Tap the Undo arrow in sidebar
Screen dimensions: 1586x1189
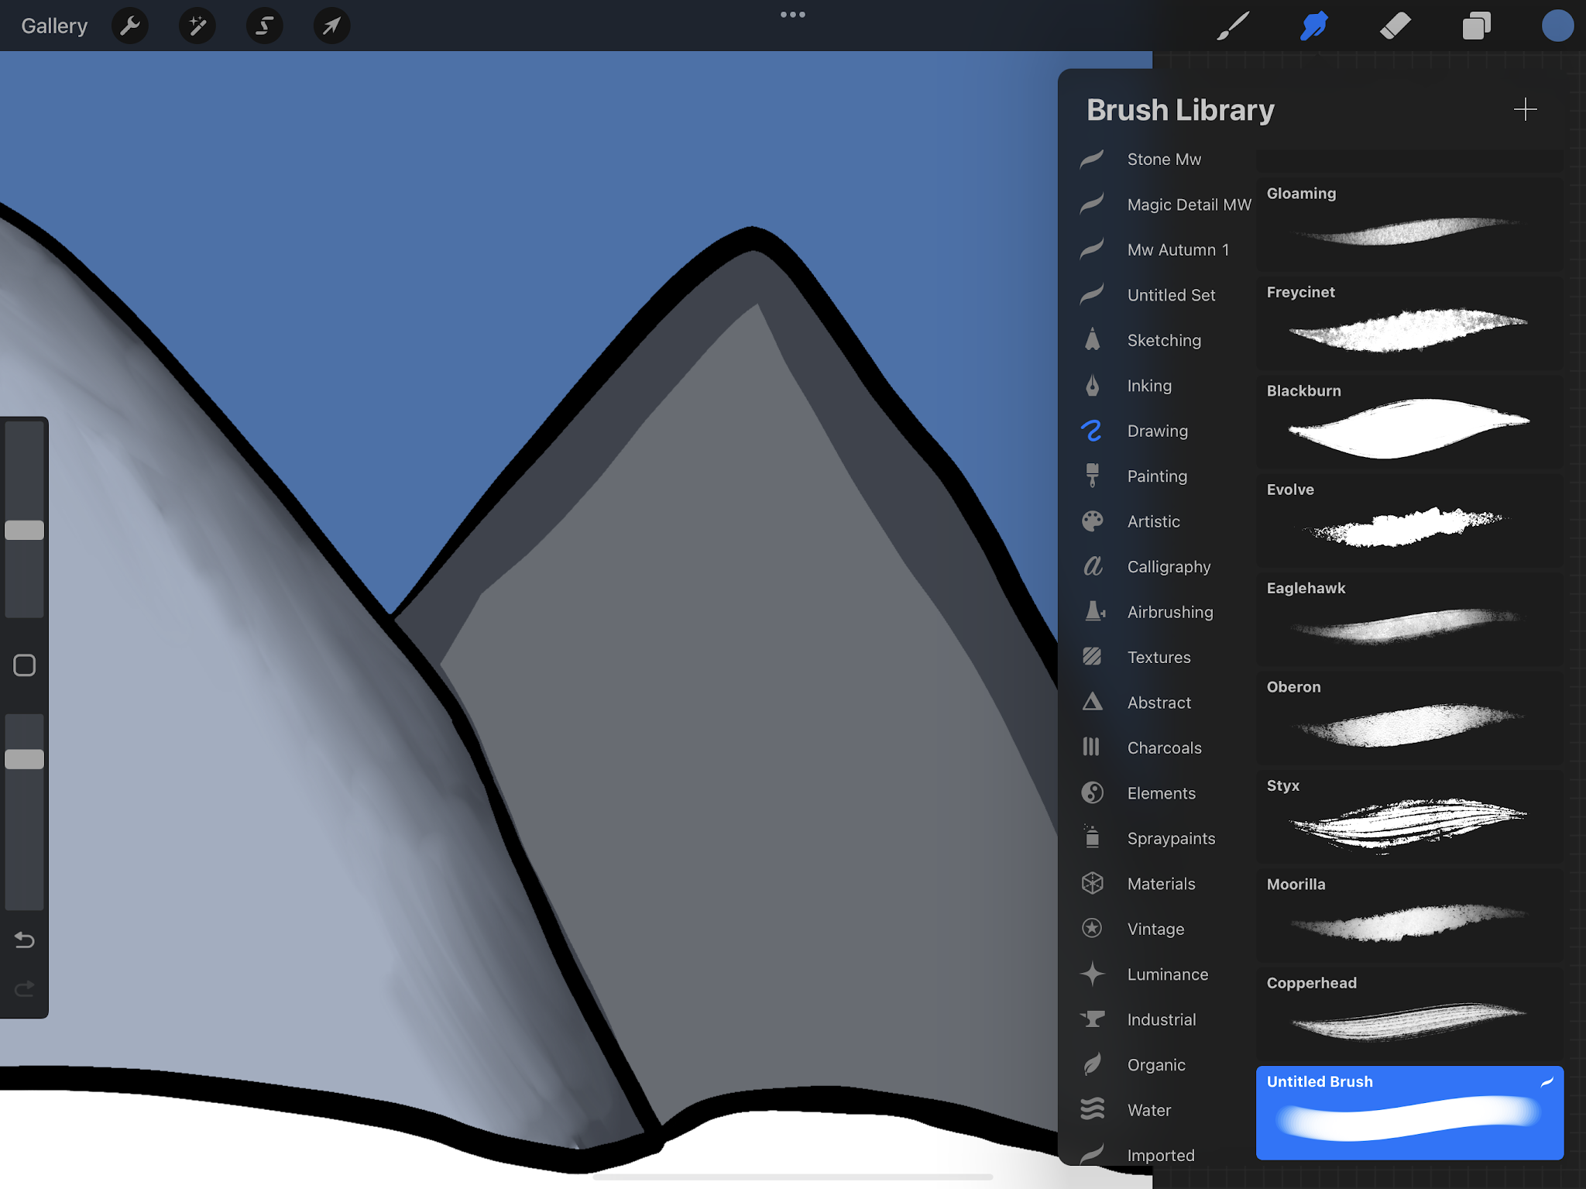(x=25, y=940)
